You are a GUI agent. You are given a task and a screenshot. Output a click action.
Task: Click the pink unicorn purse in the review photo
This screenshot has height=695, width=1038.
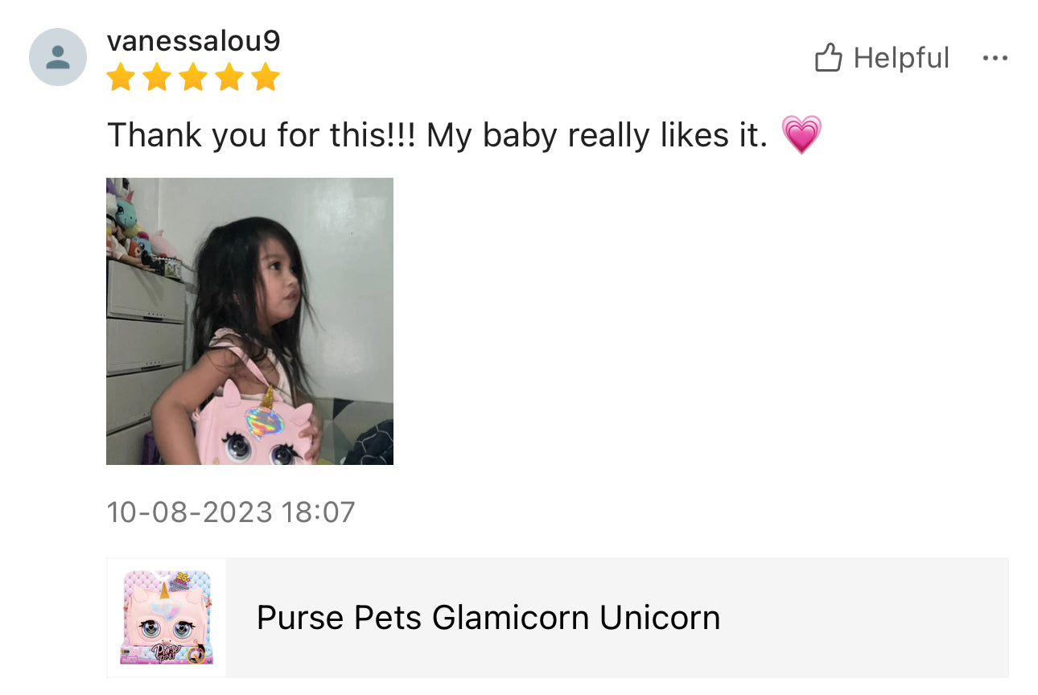[x=256, y=425]
